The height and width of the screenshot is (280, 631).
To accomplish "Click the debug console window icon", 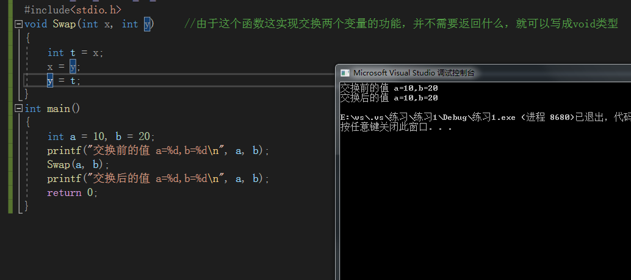I will click(345, 73).
